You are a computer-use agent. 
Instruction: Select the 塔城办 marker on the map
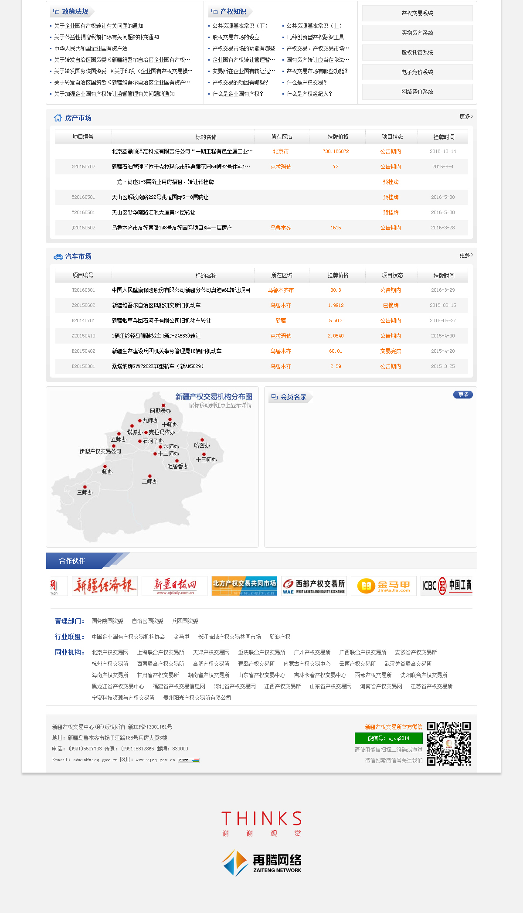click(132, 426)
